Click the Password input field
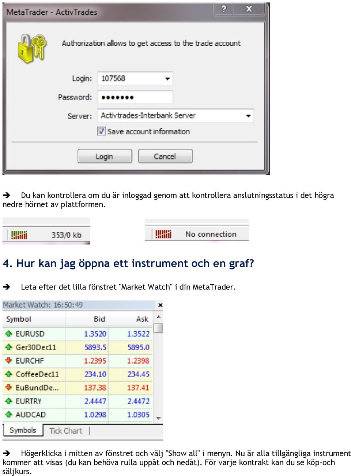 [x=135, y=97]
